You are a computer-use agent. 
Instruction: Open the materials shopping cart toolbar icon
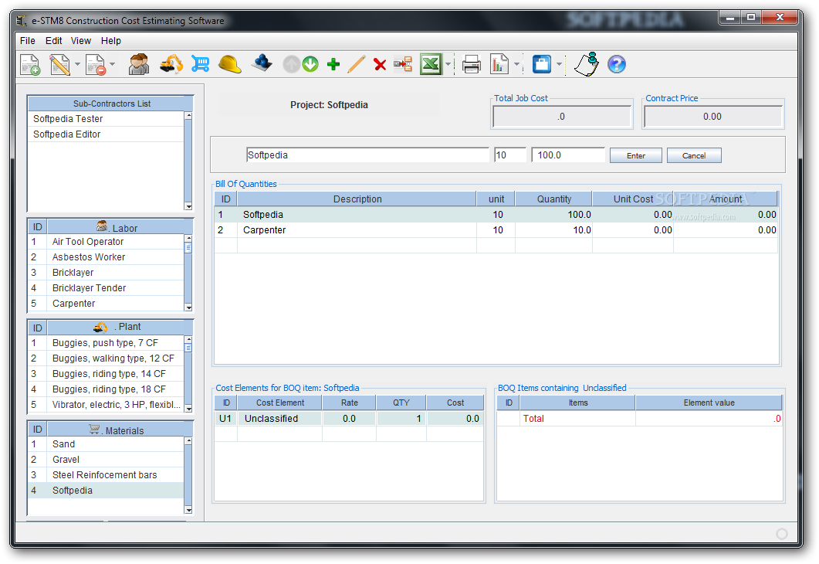200,64
